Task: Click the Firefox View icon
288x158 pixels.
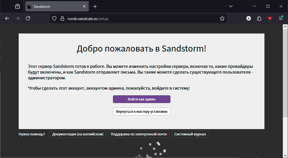Action: [x=18, y=6]
